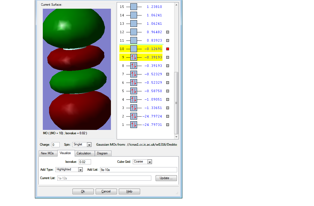
Task: Click energy value 0.96482 of orbital 12
Action: [154, 32]
